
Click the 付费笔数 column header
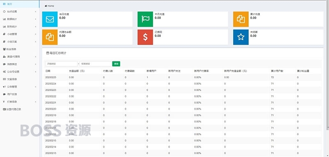tap(130, 71)
